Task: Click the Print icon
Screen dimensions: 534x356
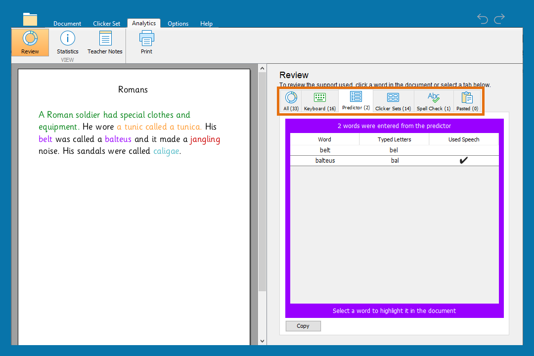Action: [x=146, y=42]
